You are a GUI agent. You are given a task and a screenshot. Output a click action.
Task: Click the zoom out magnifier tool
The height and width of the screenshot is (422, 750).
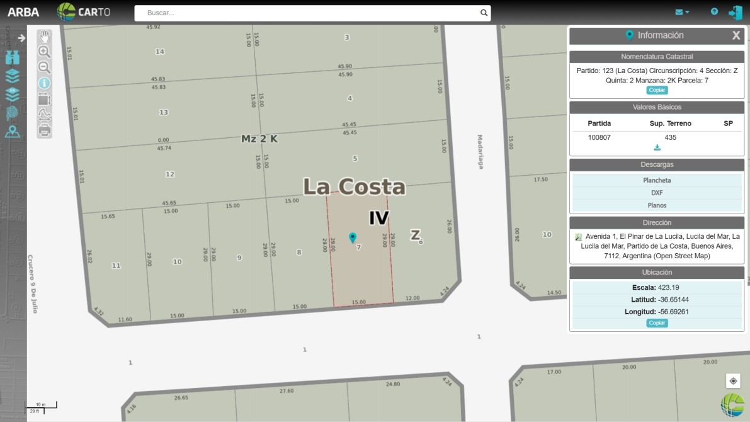point(44,67)
